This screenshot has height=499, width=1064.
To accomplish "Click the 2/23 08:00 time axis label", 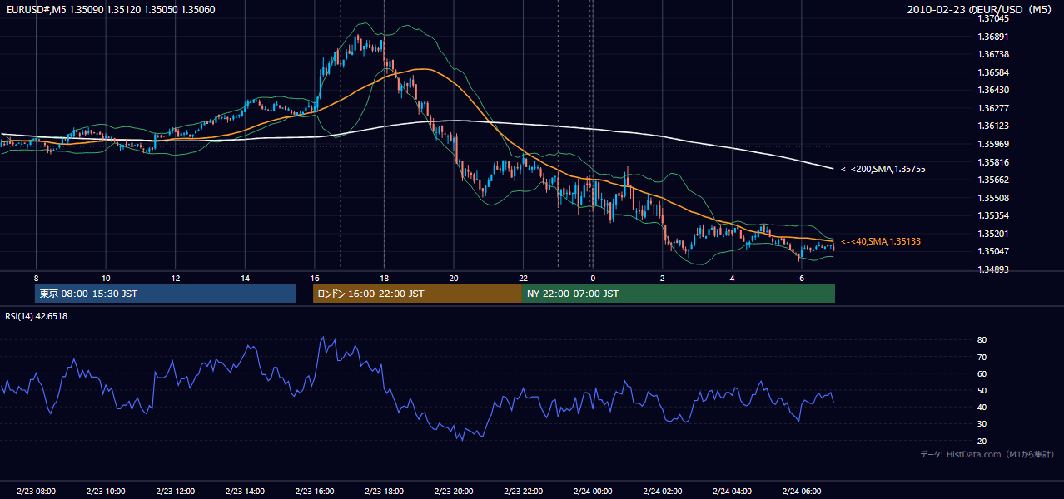I will pos(36,492).
